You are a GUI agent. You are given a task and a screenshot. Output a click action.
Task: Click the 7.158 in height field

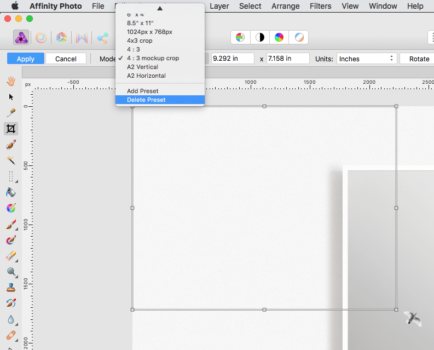[287, 59]
